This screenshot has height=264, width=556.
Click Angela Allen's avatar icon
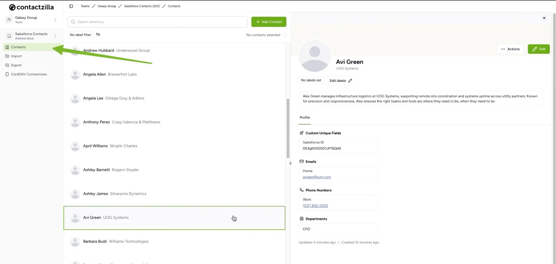click(x=75, y=74)
